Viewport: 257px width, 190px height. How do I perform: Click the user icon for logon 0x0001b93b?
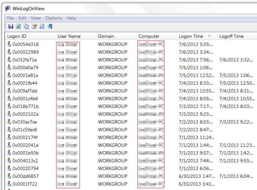[x=9, y=153]
